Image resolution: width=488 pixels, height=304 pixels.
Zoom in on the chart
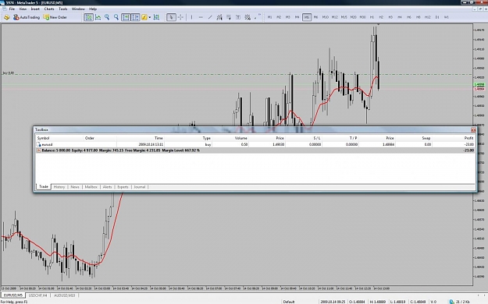click(x=107, y=17)
